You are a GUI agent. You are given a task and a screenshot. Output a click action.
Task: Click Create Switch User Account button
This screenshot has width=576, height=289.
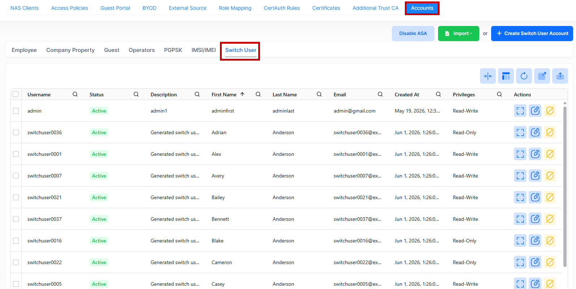[x=532, y=34]
